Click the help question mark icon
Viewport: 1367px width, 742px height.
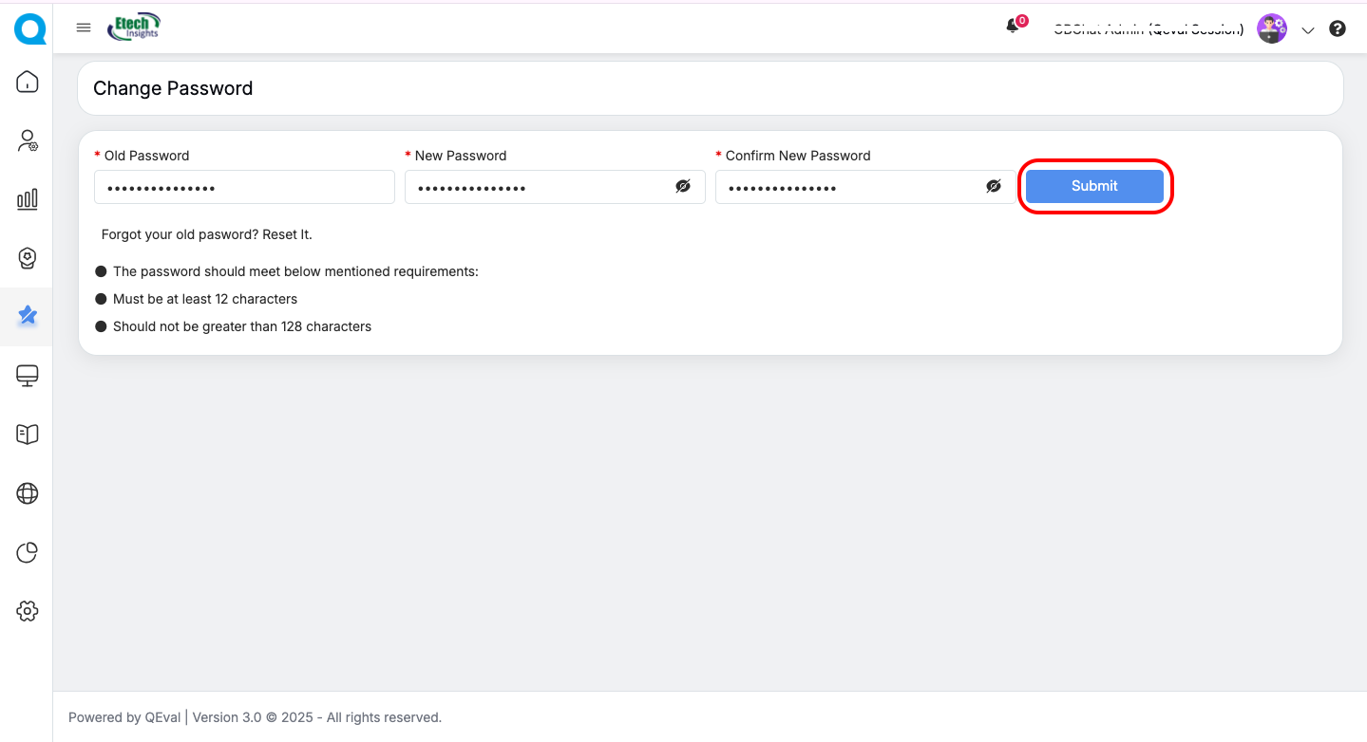[x=1338, y=28]
